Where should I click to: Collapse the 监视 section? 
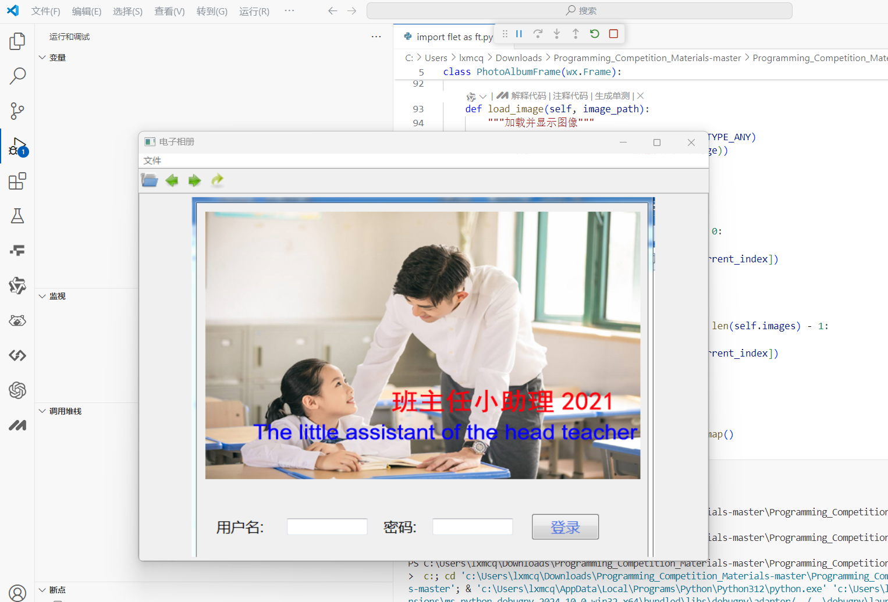42,296
